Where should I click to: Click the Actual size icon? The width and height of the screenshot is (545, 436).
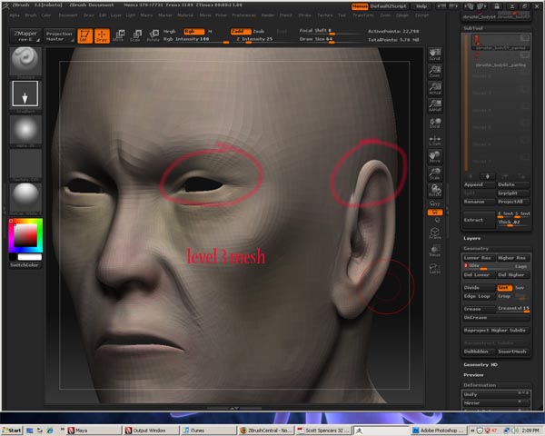[x=435, y=88]
